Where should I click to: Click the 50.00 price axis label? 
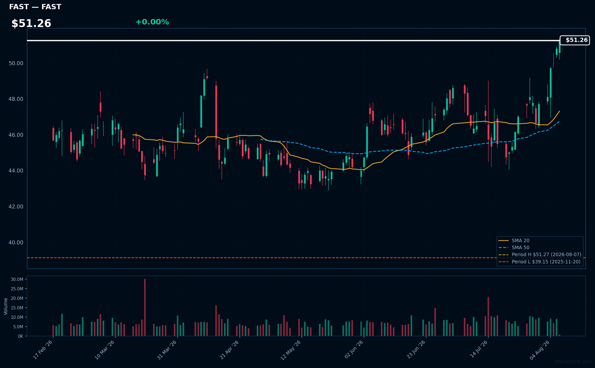coord(16,63)
